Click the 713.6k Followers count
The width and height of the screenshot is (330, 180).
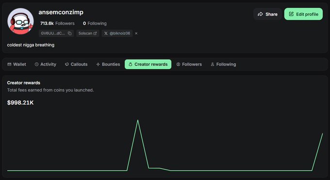(57, 23)
